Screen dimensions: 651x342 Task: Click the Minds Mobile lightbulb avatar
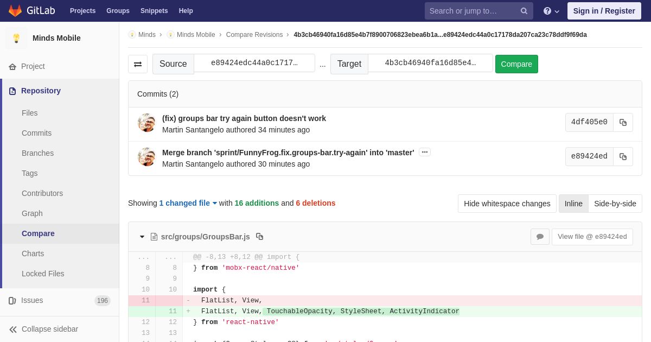click(x=16, y=38)
